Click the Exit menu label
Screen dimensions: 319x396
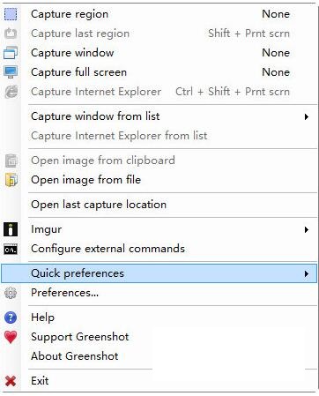[x=40, y=381]
